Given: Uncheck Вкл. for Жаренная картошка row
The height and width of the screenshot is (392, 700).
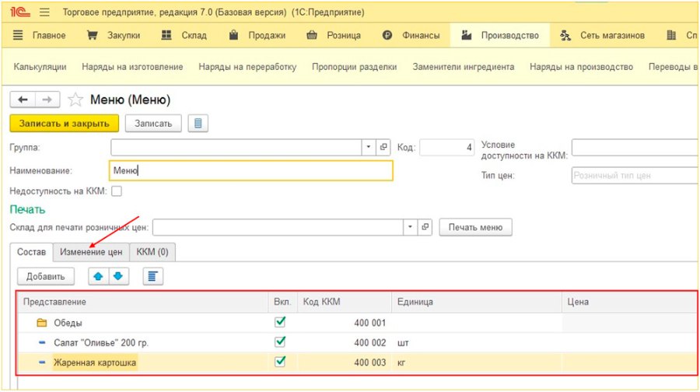Looking at the screenshot, I should [280, 362].
